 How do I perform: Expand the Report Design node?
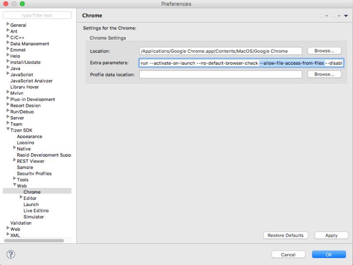click(x=8, y=104)
